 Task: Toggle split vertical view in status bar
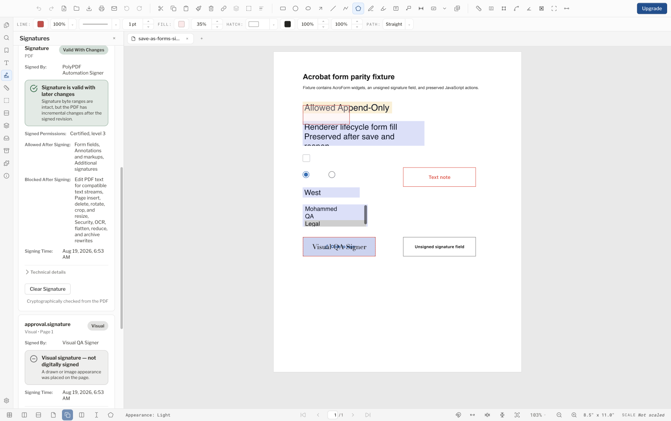click(24, 415)
